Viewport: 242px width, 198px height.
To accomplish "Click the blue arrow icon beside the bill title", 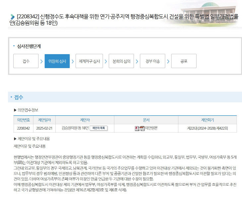I will (x=12, y=17).
